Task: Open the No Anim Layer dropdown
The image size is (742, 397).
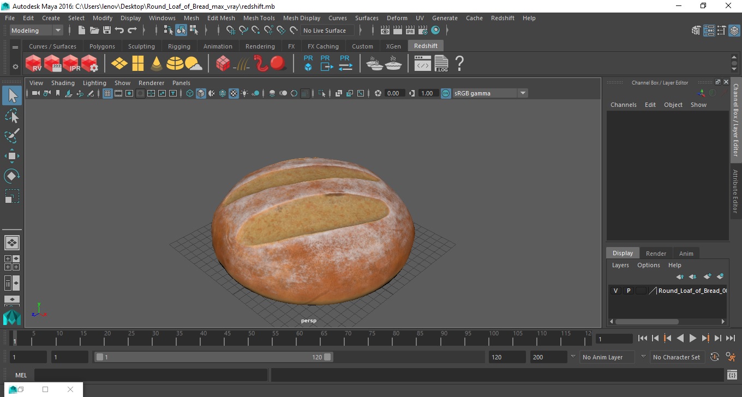Action: (x=607, y=357)
